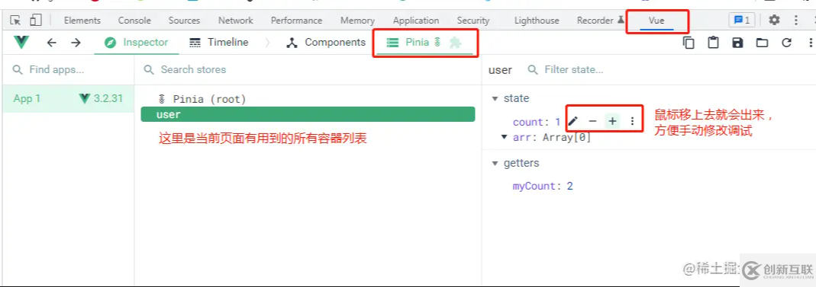The width and height of the screenshot is (816, 287).
Task: Collapse the state section
Action: (495, 98)
